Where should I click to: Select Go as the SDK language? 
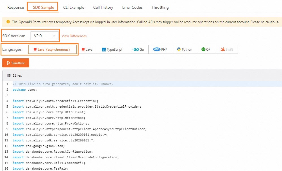point(138,50)
